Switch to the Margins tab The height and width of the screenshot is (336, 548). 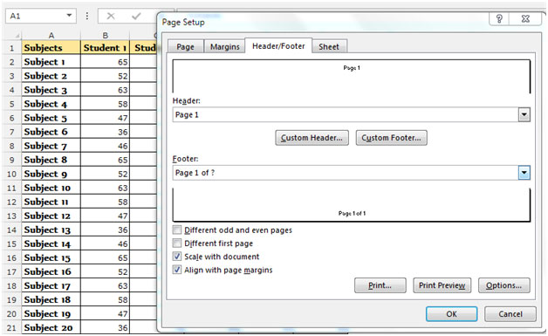(225, 47)
